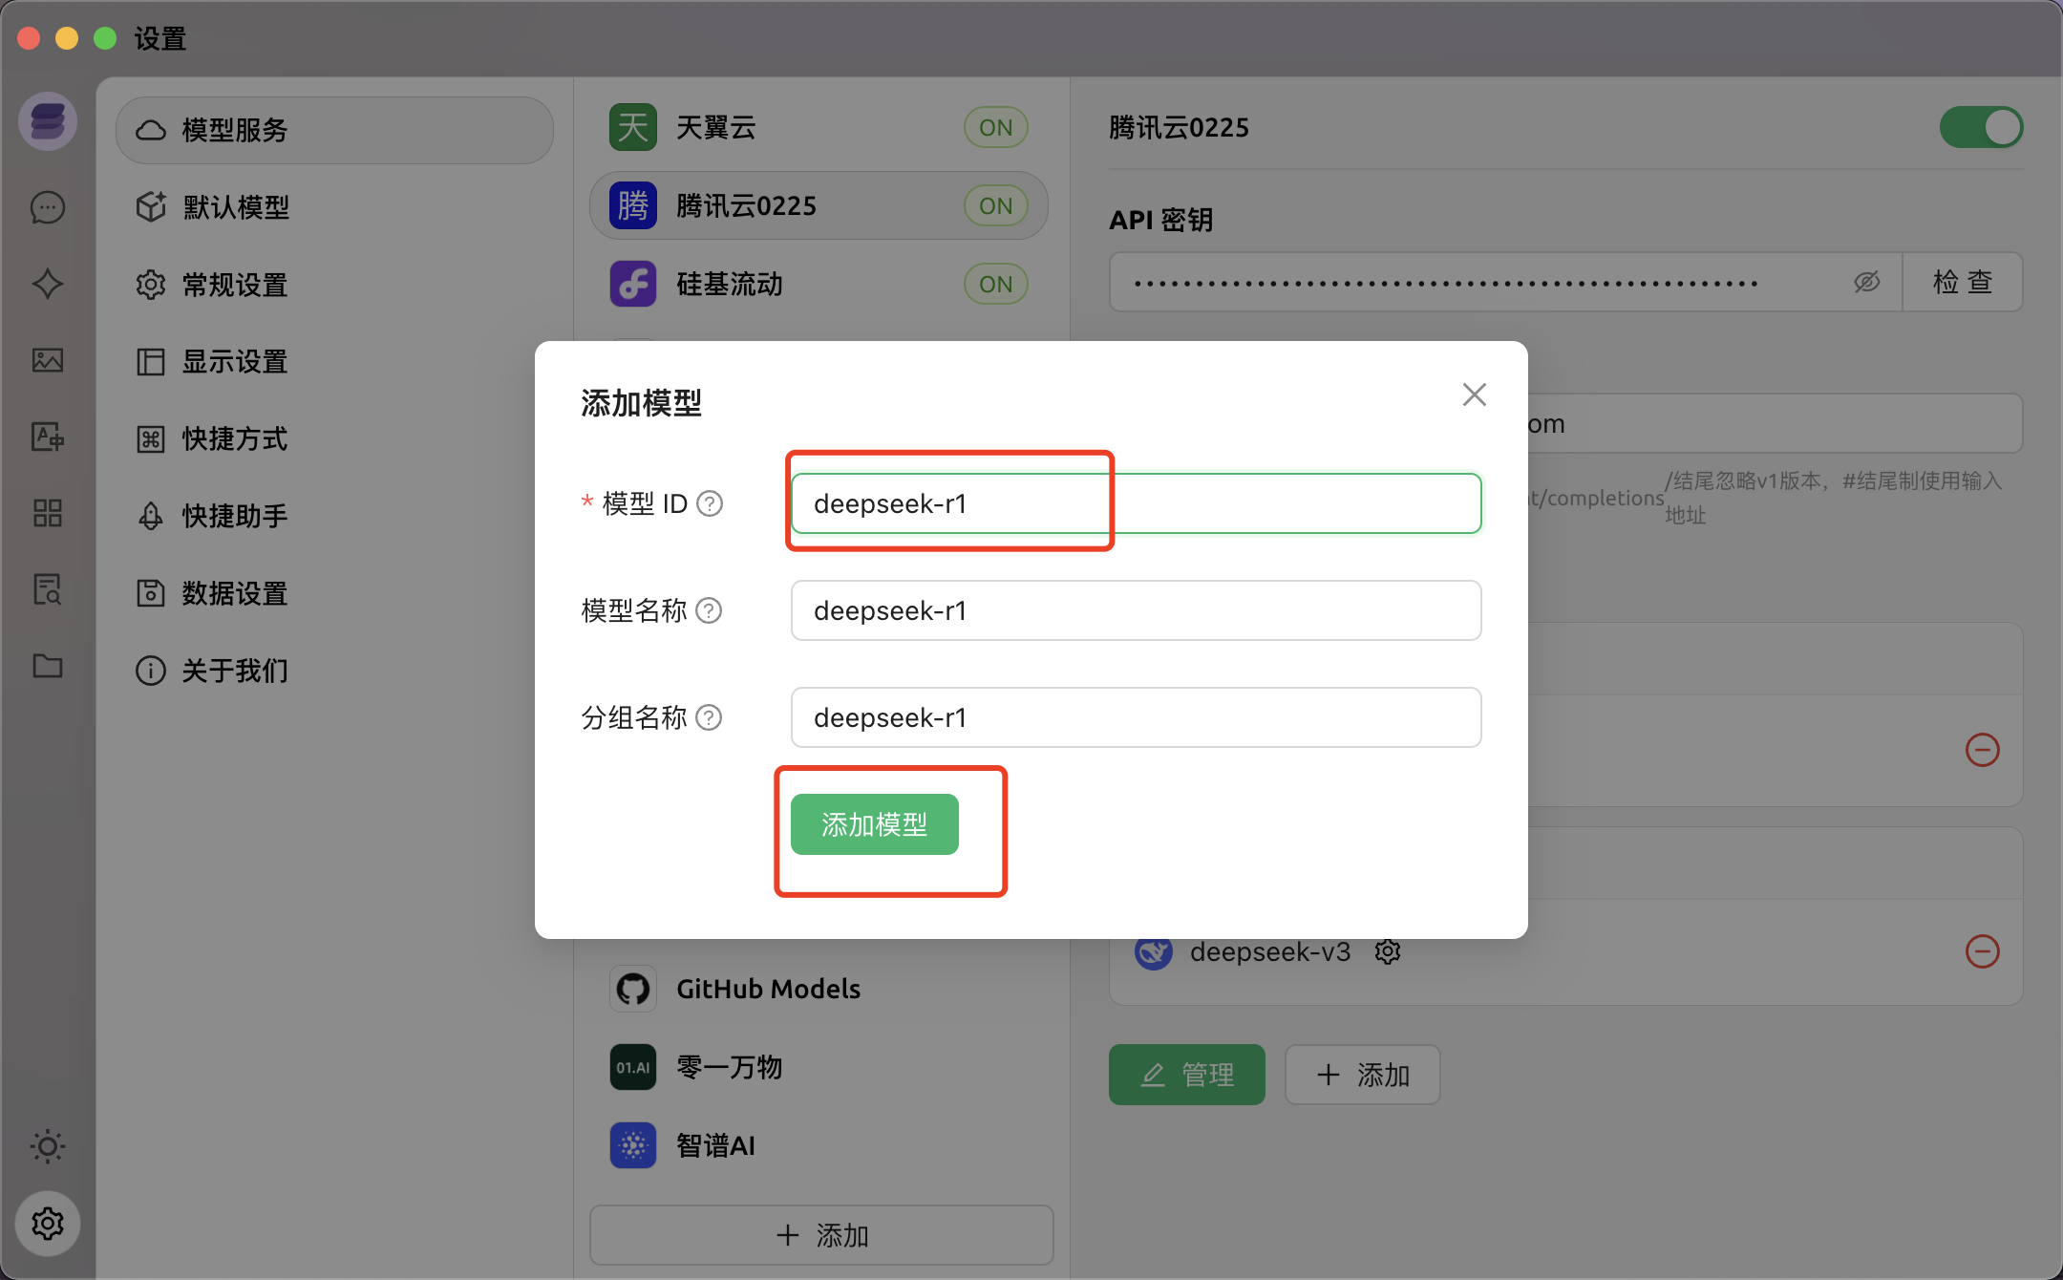Image resolution: width=2063 pixels, height=1280 pixels.
Task: Switch theme with the sun icon
Action: click(x=48, y=1146)
